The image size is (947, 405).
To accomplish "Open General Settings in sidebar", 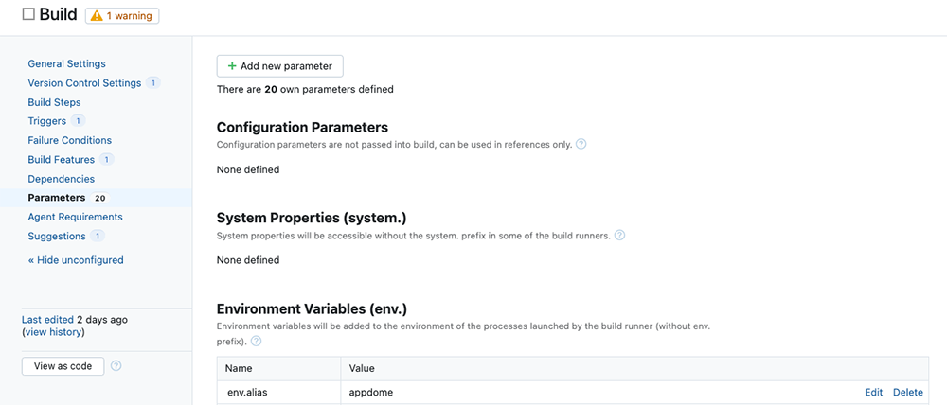I will point(66,64).
